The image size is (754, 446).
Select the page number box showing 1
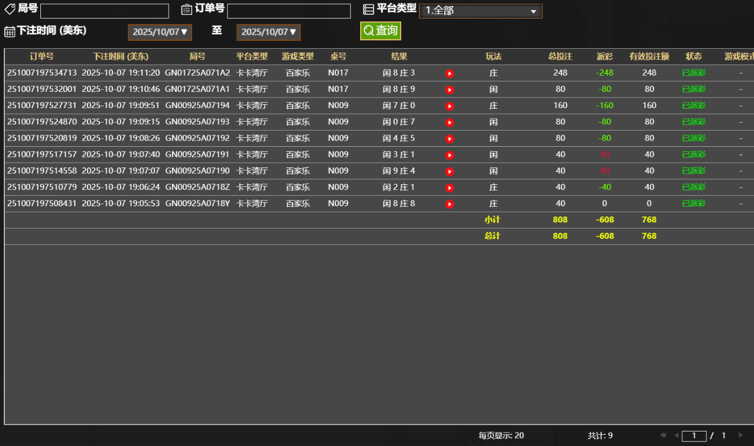tap(695, 435)
